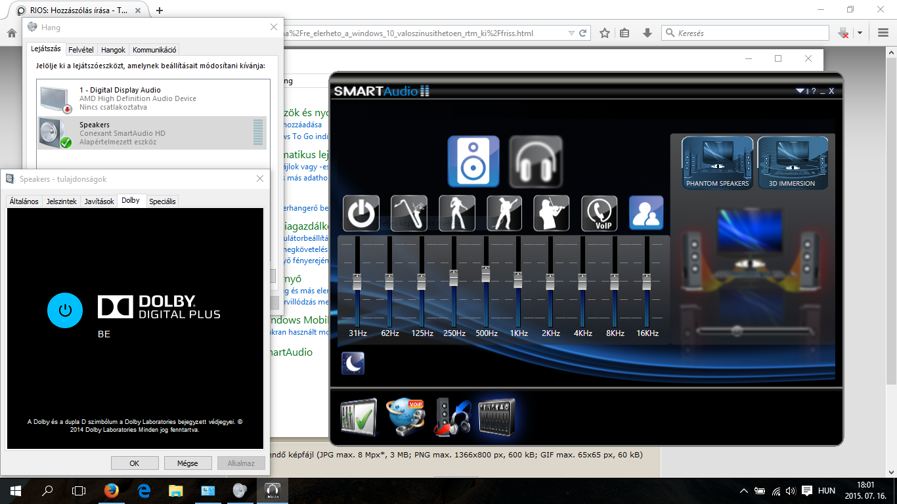Open the Hangok tab in Hang window
Screen dimensions: 897x504
(x=114, y=50)
